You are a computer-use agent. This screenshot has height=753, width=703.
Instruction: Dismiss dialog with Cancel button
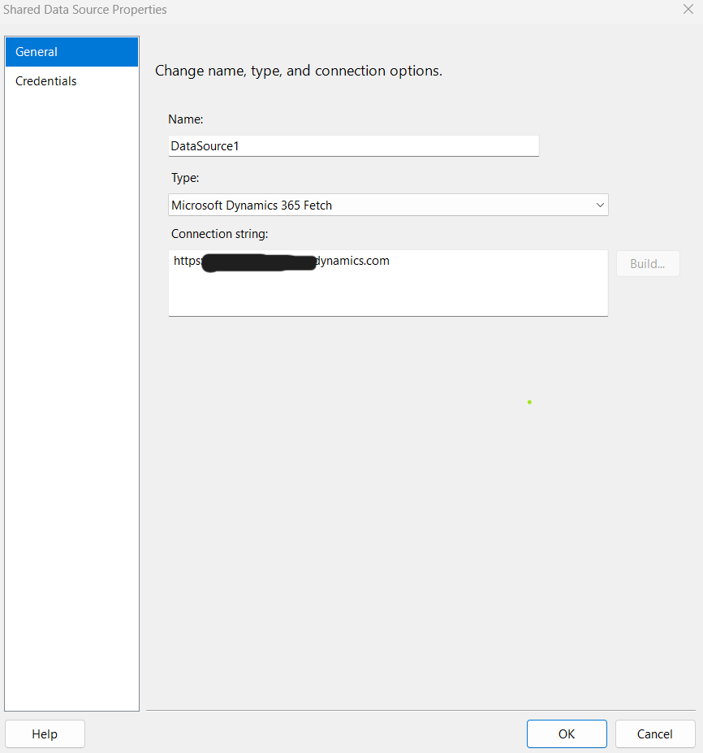[x=655, y=734]
